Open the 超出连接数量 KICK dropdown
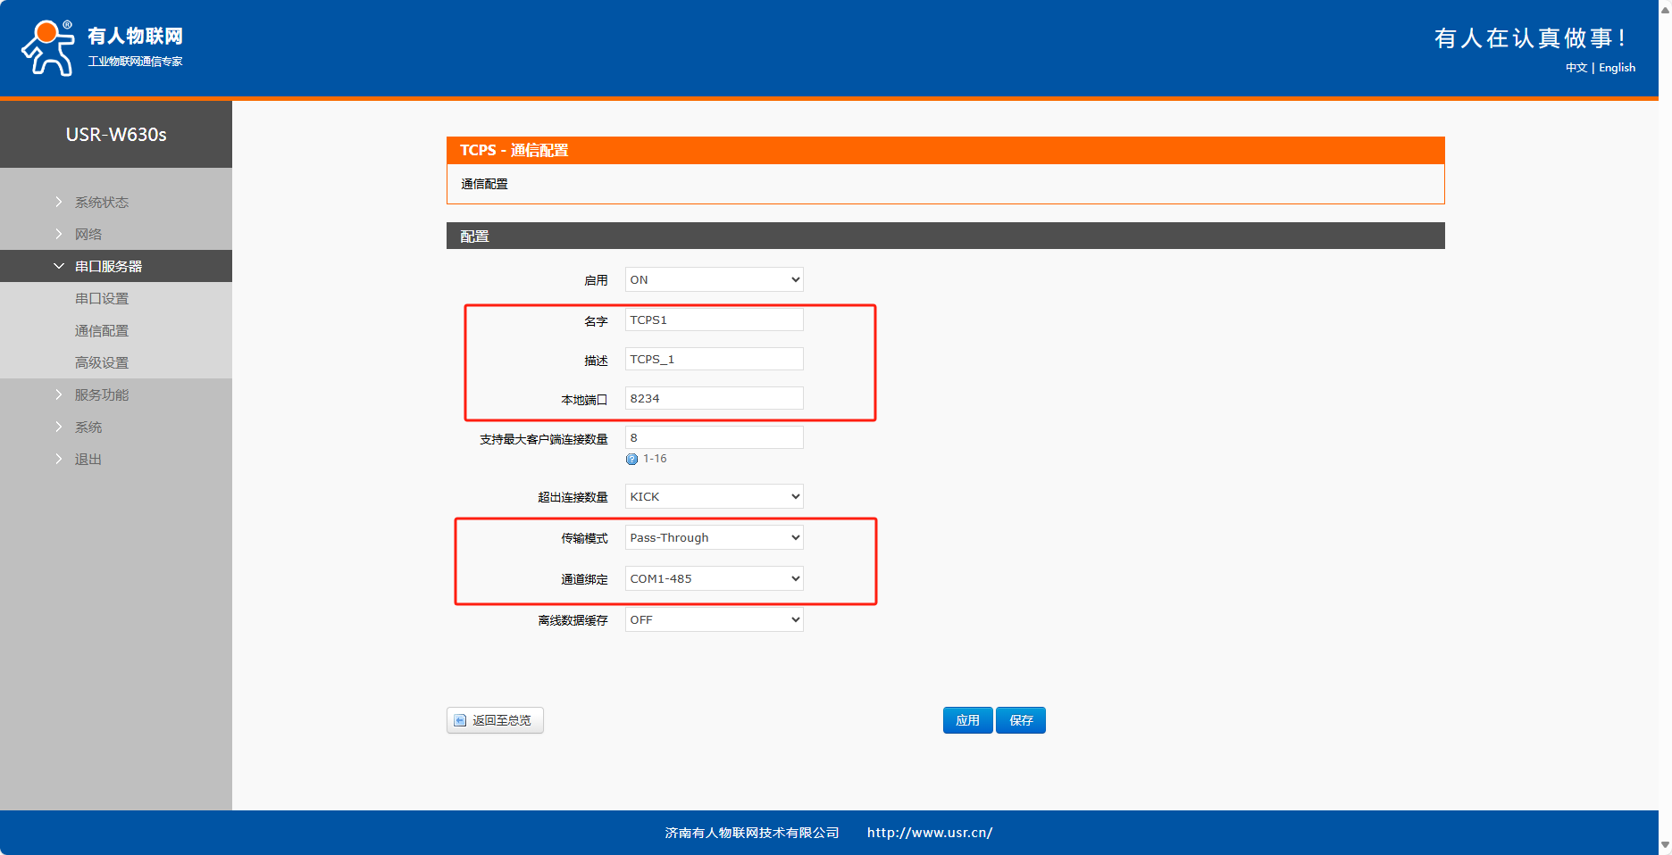The image size is (1672, 855). 714,497
